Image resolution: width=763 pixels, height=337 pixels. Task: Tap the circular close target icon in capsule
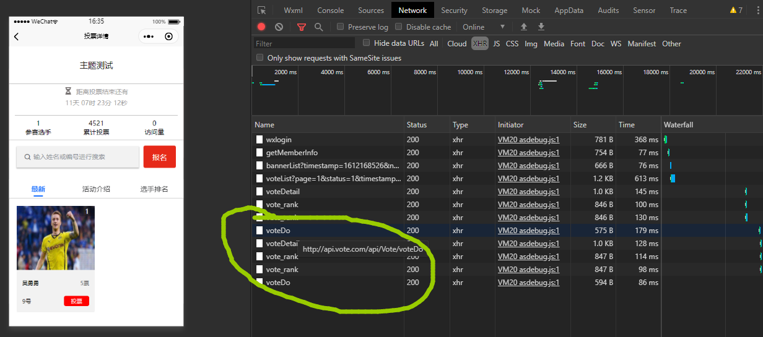[168, 36]
